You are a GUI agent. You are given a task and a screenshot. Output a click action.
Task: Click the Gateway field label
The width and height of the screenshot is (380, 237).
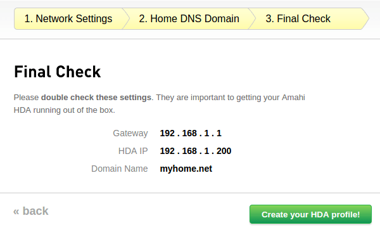point(130,134)
